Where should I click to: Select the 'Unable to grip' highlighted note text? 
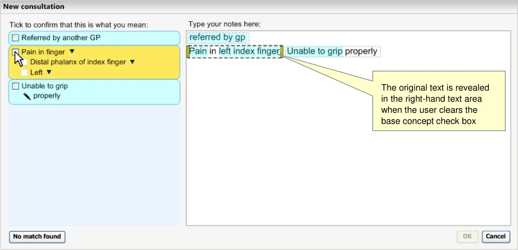pyautogui.click(x=315, y=51)
